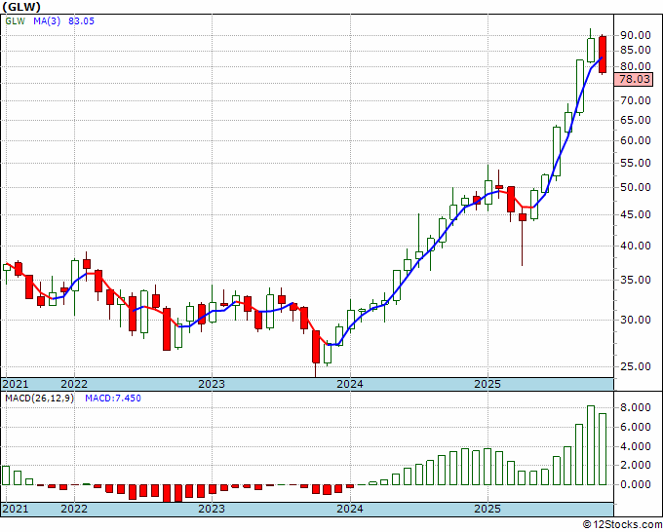Click 2025 on the price chart timeline
This screenshot has height=532, width=663.
click(x=487, y=384)
